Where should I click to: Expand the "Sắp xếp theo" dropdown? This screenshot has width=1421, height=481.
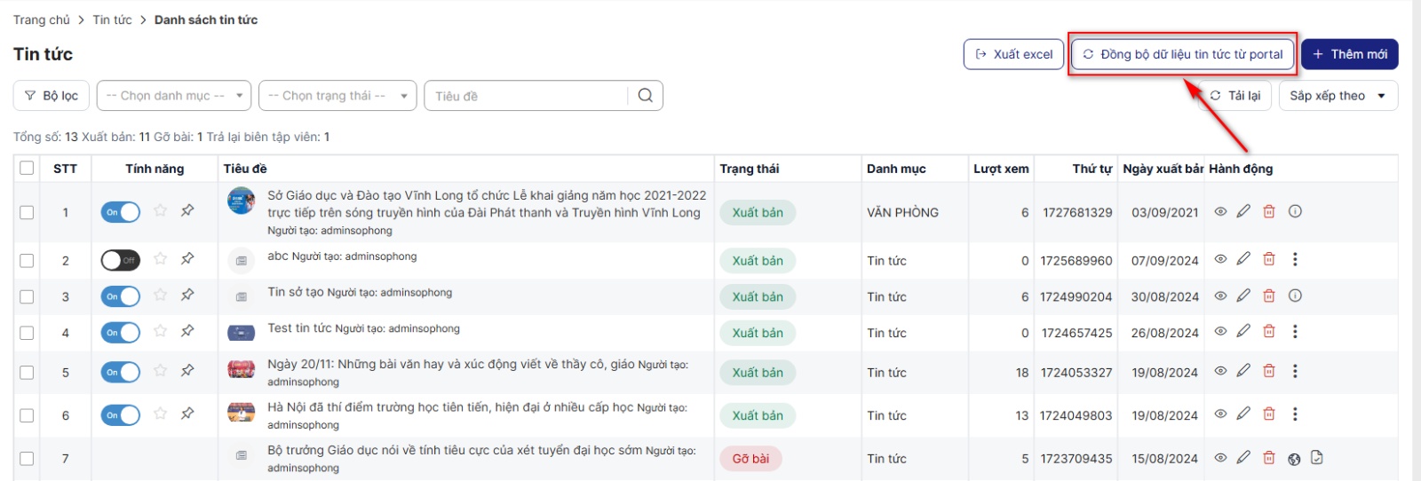coord(1338,96)
